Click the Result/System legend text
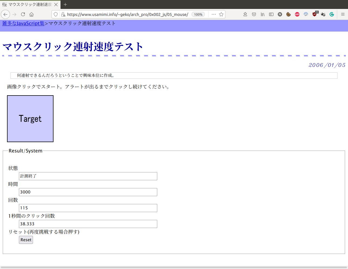 click(x=25, y=151)
